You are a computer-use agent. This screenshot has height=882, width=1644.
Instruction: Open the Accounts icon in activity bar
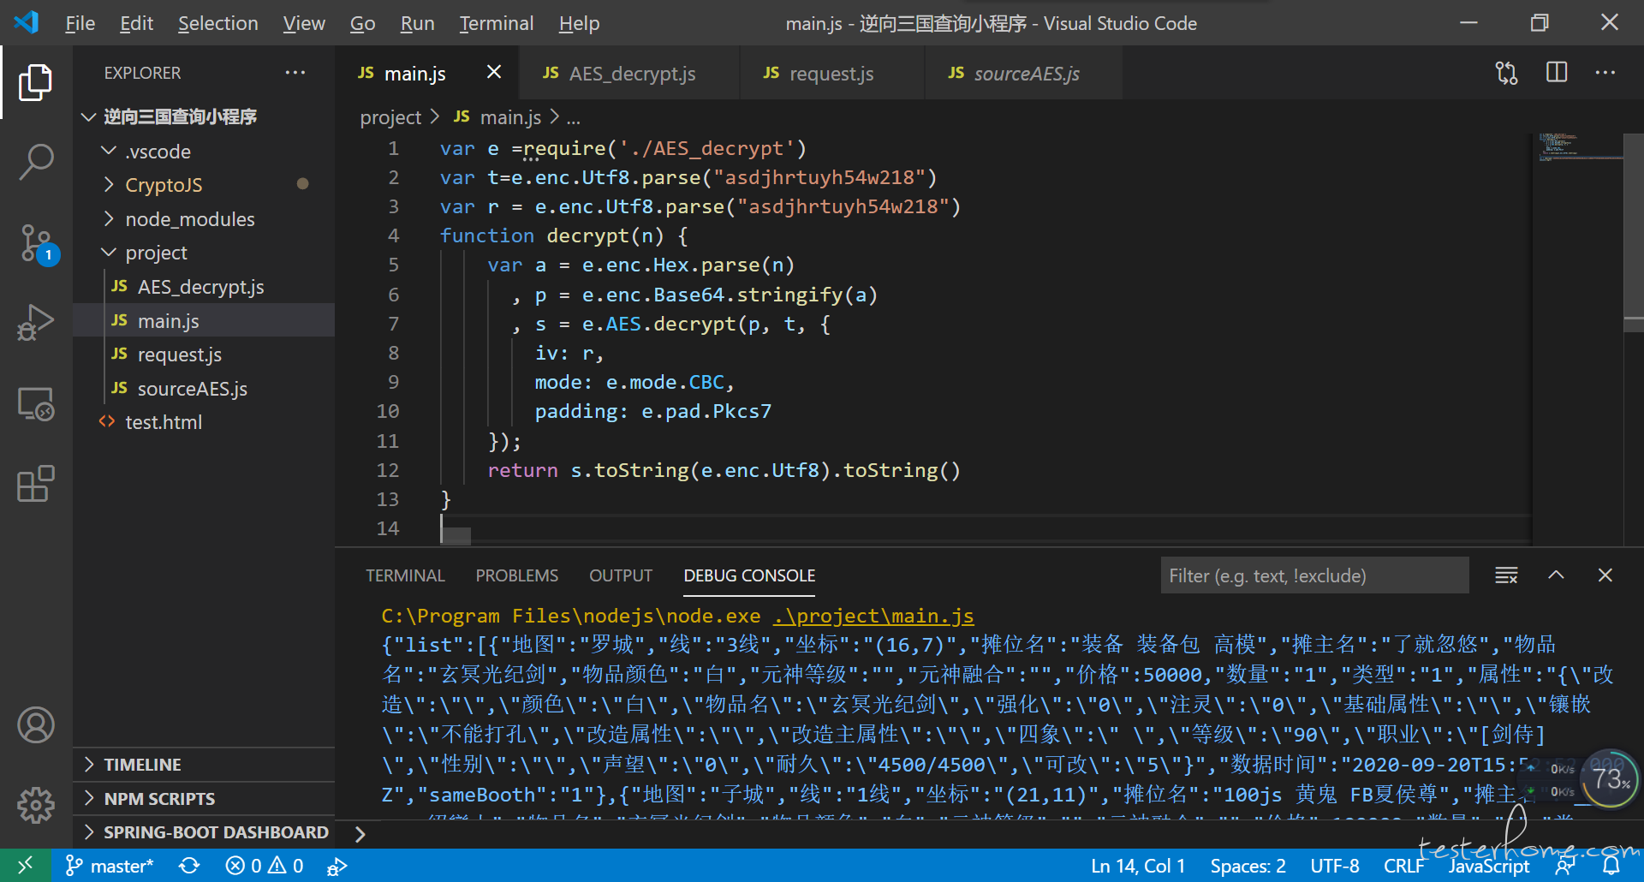pyautogui.click(x=35, y=725)
